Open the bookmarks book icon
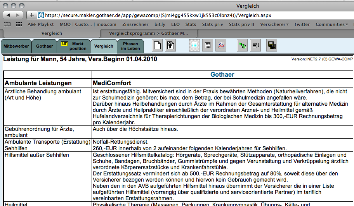354x206 pixels. click(7, 24)
